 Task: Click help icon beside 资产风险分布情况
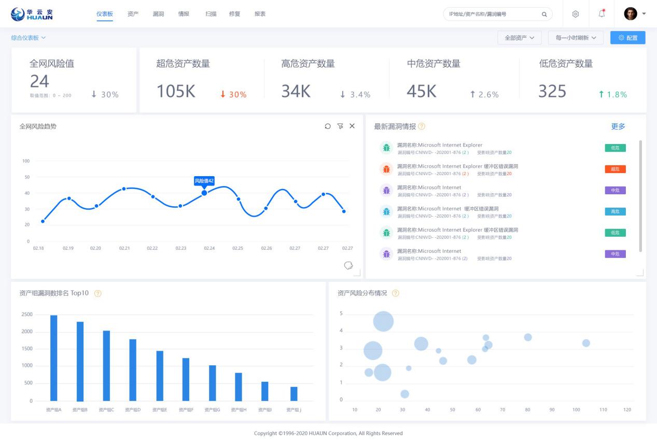[x=396, y=293]
